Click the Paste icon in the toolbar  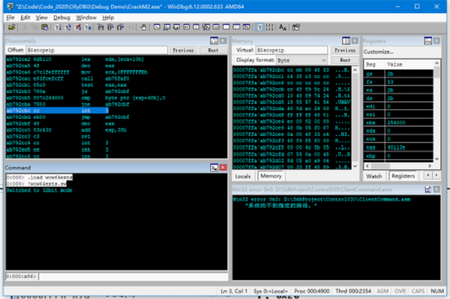45,27
